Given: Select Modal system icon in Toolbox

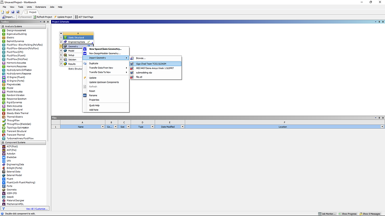Looking at the screenshot, I should point(4,88).
